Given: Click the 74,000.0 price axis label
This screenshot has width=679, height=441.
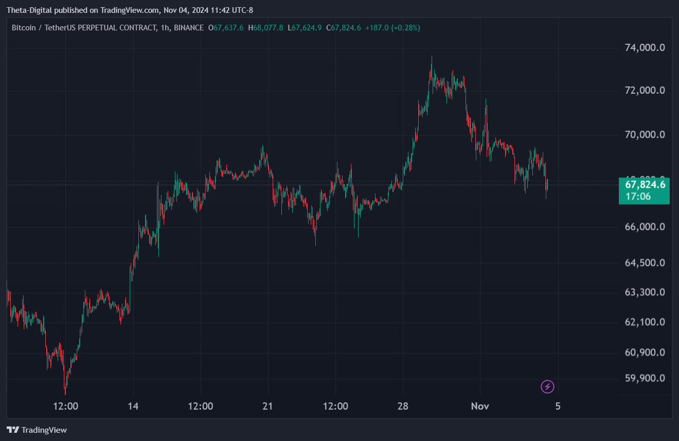Looking at the screenshot, I should (645, 48).
